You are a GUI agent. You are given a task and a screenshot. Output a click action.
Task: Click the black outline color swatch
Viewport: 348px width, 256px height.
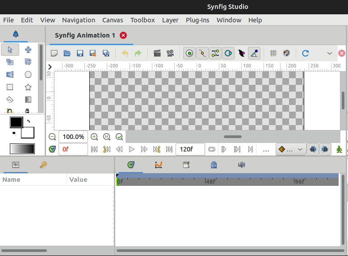16,122
